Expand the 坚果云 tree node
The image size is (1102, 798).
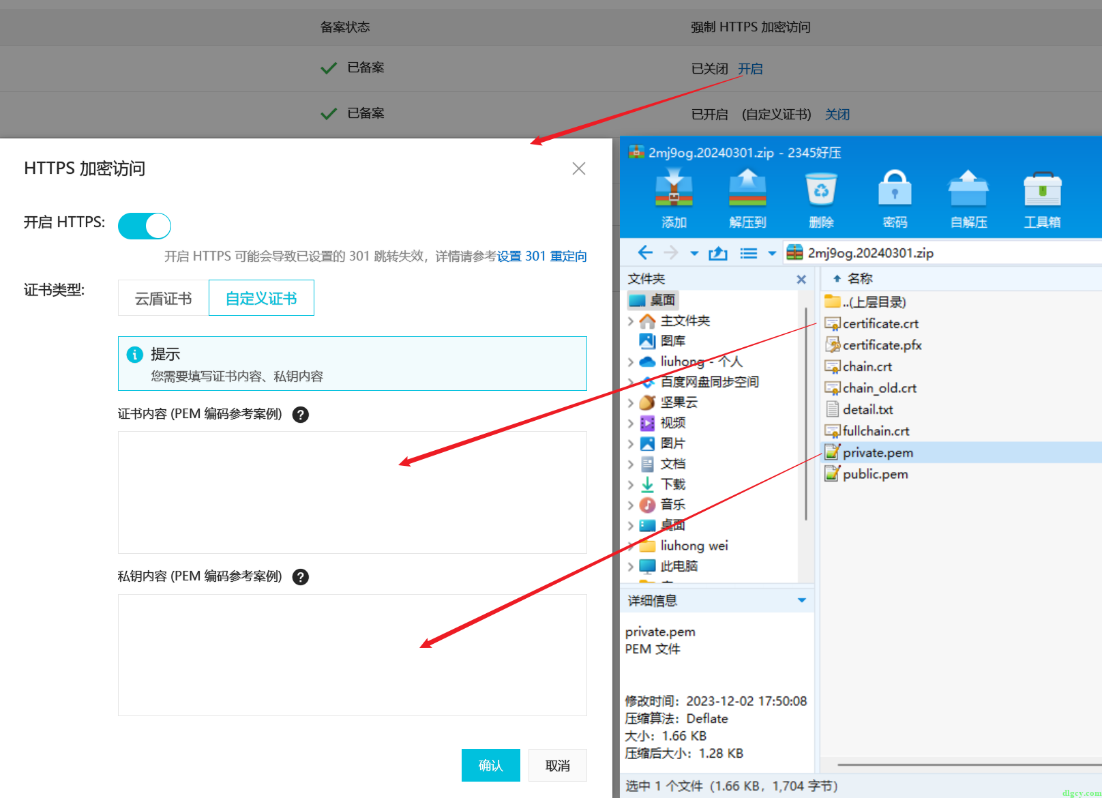tap(630, 402)
